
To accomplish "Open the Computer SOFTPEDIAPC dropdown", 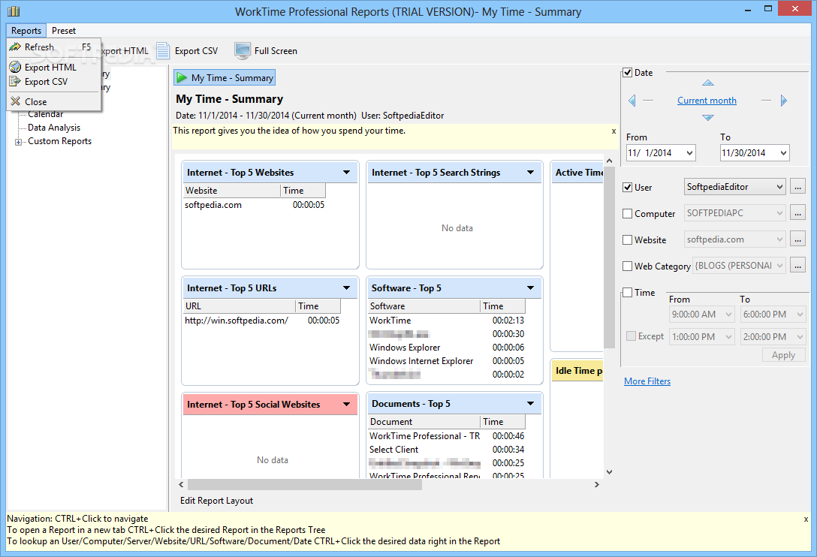I will point(779,212).
